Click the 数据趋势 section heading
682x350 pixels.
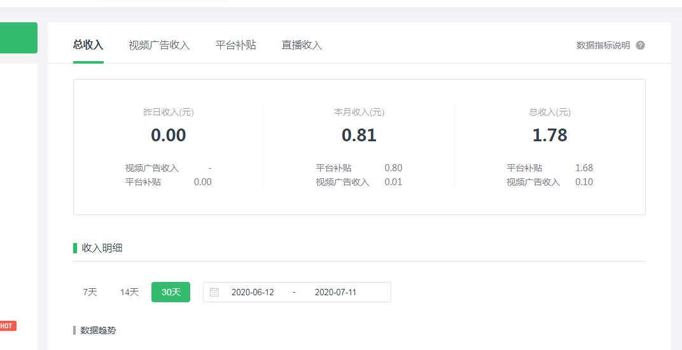pos(99,330)
